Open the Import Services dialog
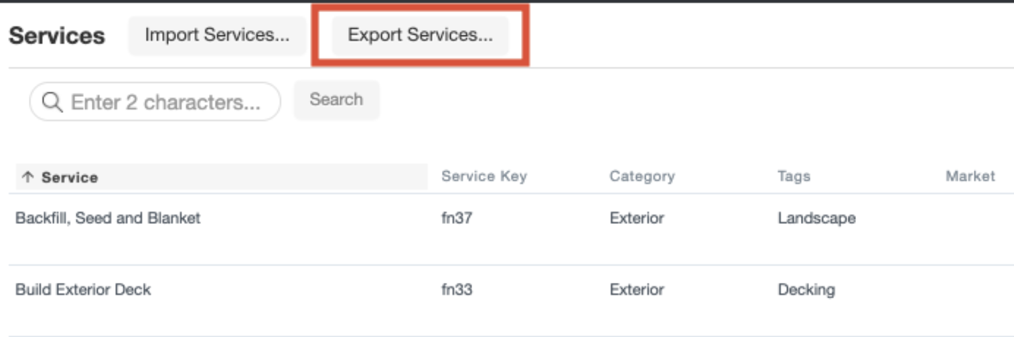 [217, 35]
